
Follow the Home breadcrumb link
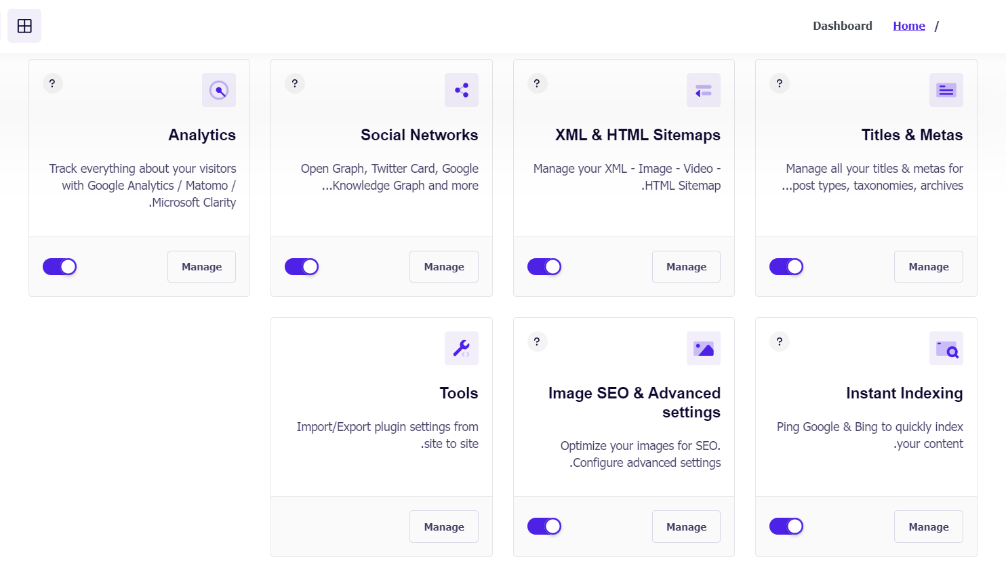click(x=909, y=26)
